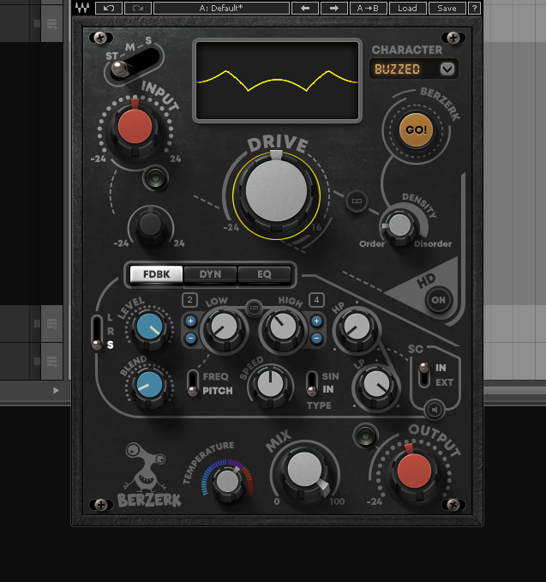Decrease Low value with minus button

tap(191, 338)
